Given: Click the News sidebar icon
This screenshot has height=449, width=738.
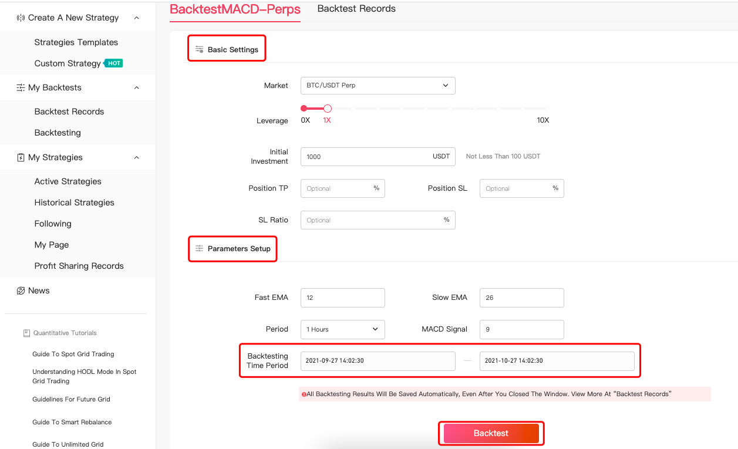Looking at the screenshot, I should click(x=21, y=291).
